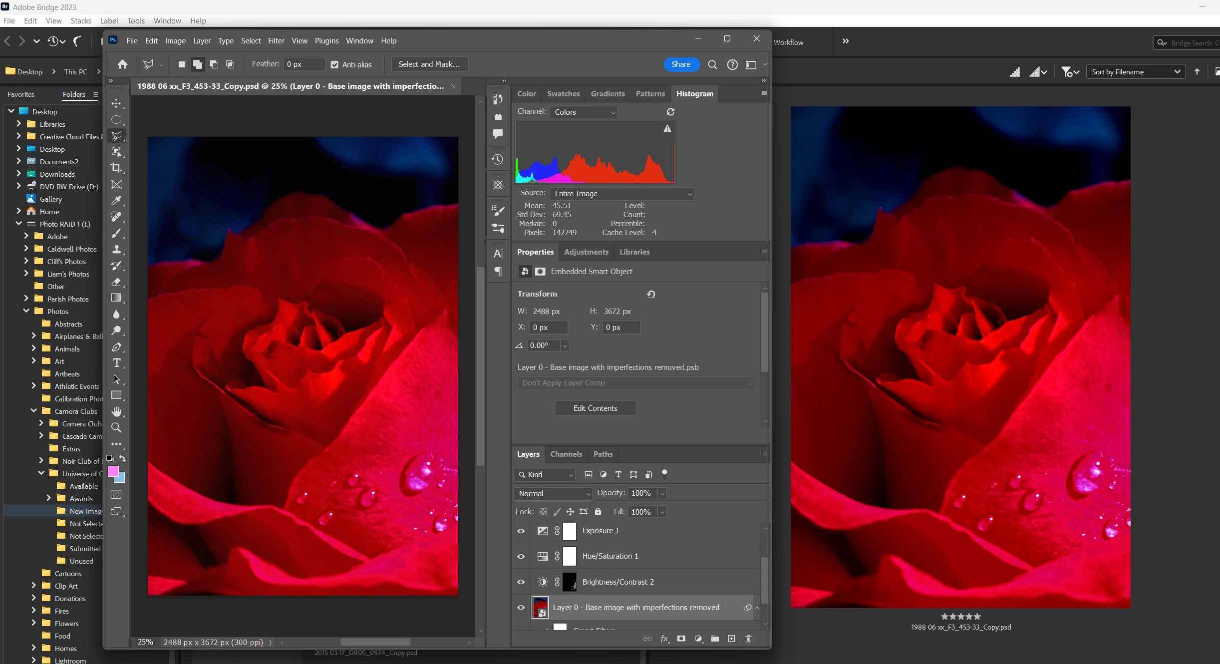Select the Zoom tool in toolbar

(116, 428)
